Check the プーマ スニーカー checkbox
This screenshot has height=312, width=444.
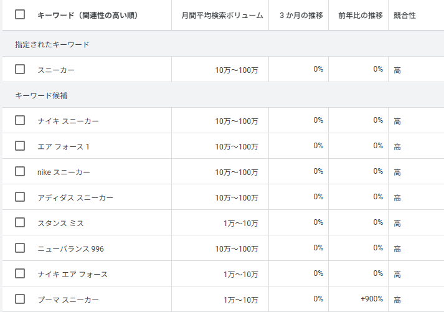[20, 299]
